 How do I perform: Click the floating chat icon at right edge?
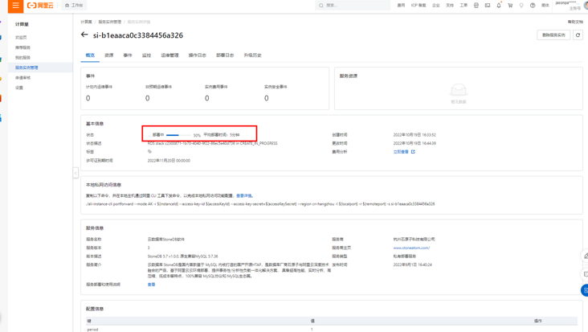(x=586, y=274)
